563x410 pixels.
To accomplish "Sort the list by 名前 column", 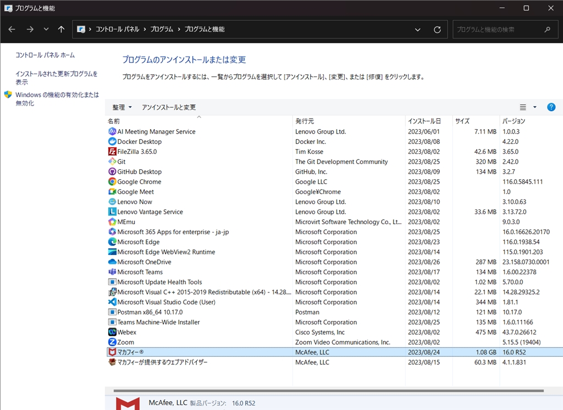I will [113, 121].
